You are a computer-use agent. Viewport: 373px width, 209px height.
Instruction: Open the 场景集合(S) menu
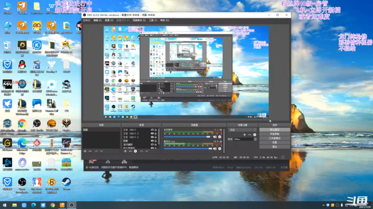point(139,20)
